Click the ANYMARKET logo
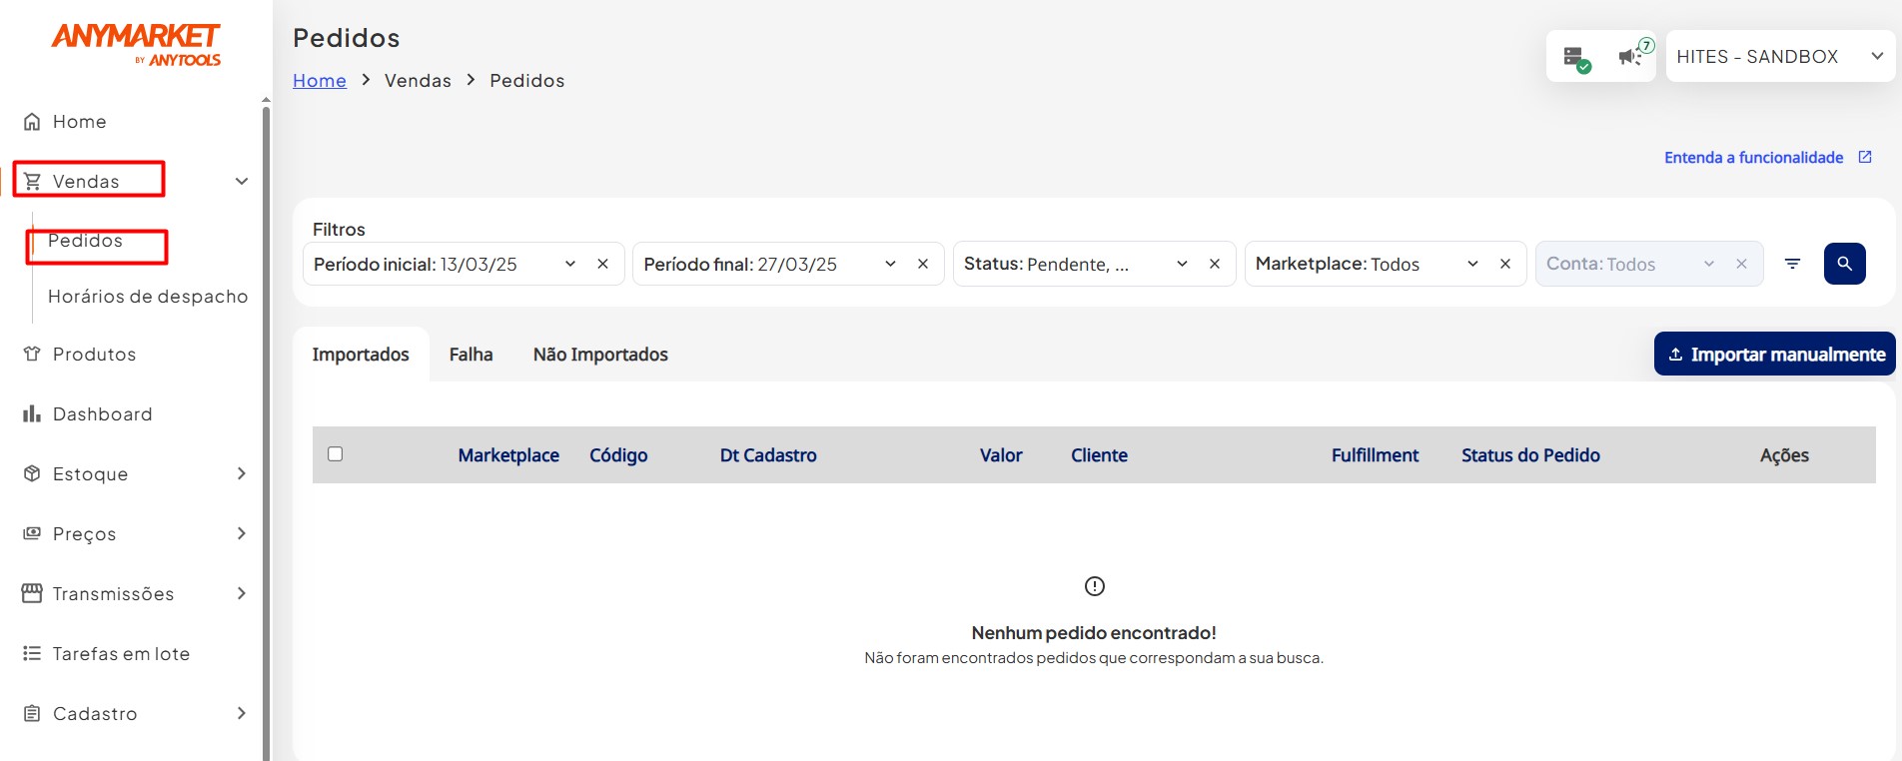 pos(136,45)
